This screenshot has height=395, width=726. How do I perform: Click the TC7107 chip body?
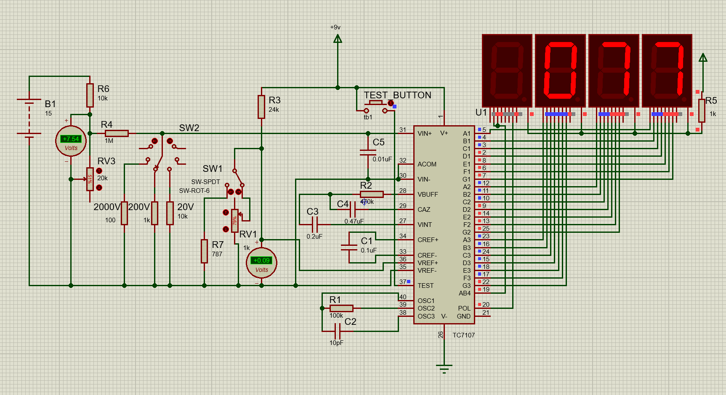coord(444,225)
